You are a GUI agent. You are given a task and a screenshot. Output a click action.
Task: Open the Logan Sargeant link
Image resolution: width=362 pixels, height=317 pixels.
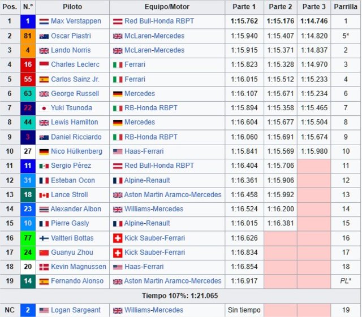(76, 310)
